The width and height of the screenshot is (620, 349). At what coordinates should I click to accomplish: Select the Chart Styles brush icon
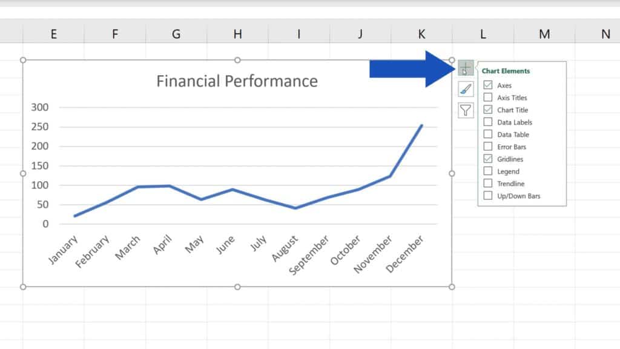coord(465,89)
